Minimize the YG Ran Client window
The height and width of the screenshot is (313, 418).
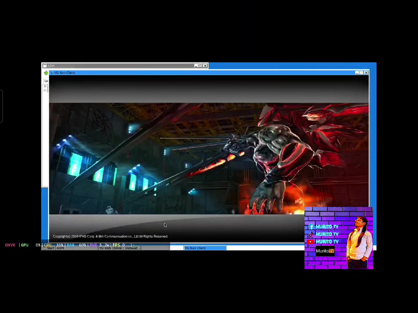(x=357, y=73)
